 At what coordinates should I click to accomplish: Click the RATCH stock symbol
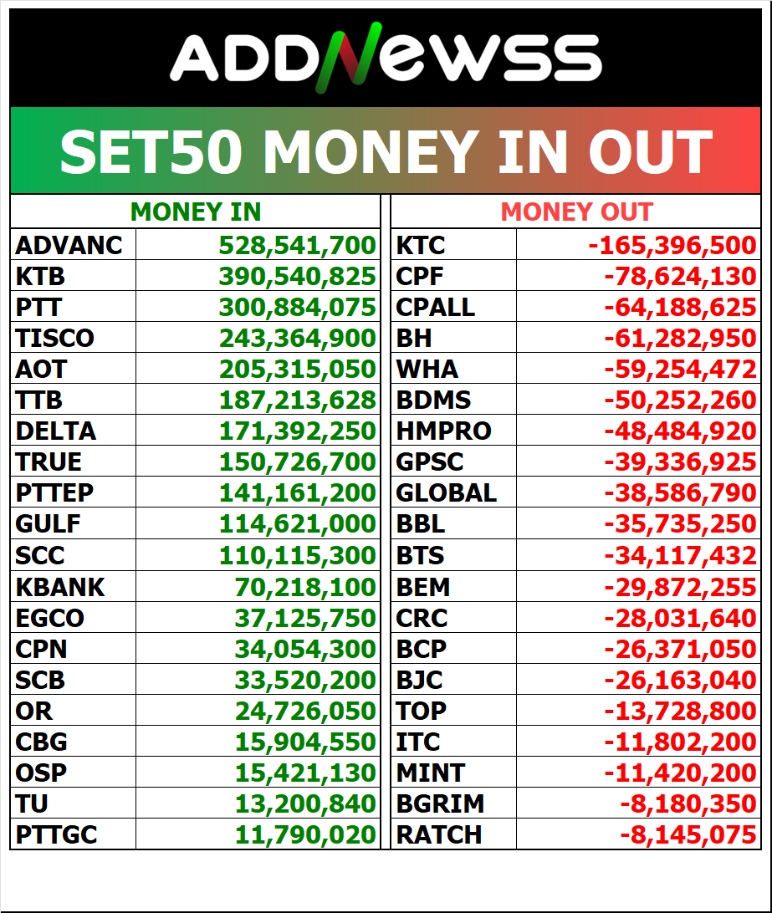(439, 834)
